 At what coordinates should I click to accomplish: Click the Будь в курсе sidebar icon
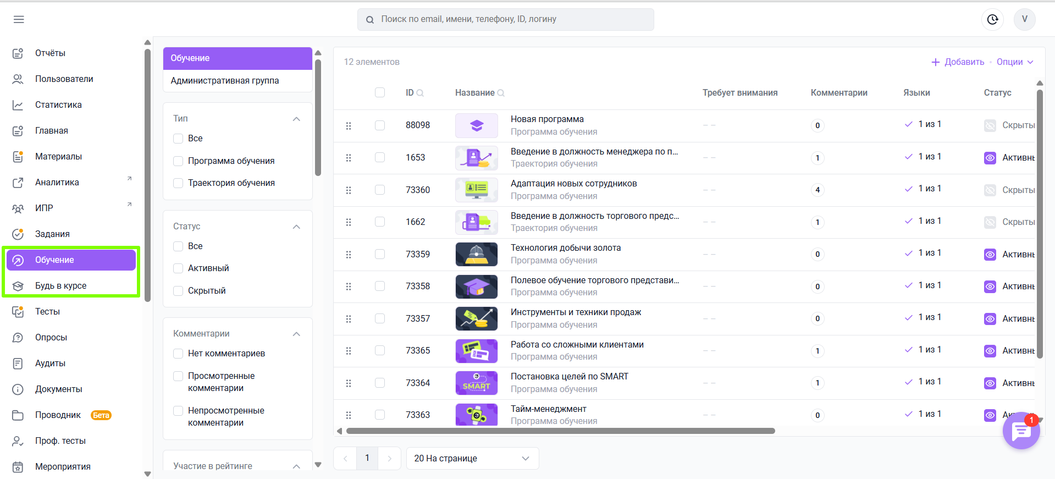click(18, 286)
